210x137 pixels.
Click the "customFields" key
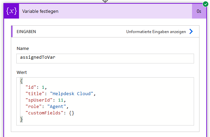44,113
